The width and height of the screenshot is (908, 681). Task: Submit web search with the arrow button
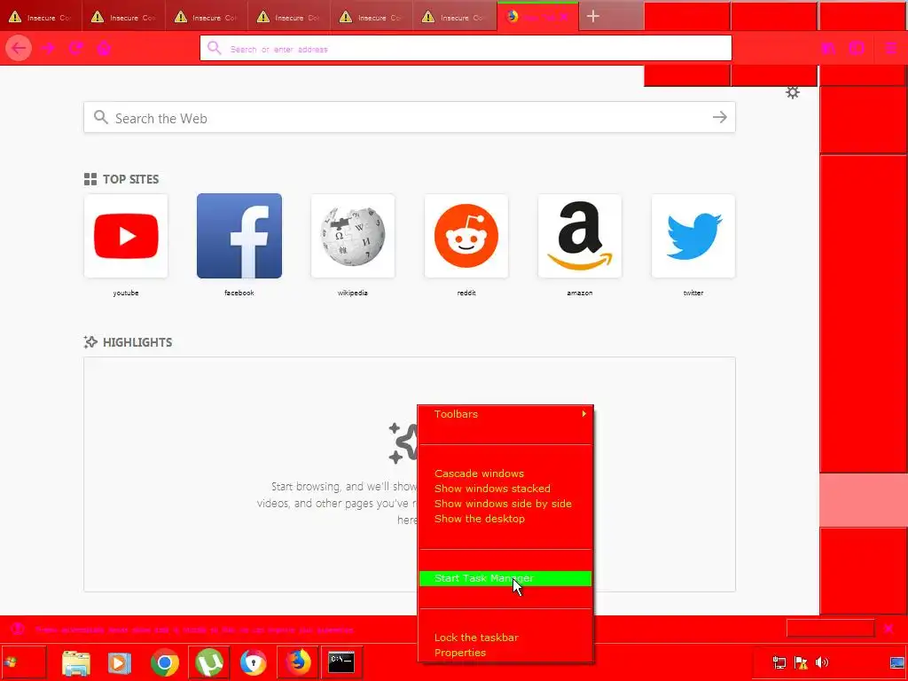coord(720,118)
